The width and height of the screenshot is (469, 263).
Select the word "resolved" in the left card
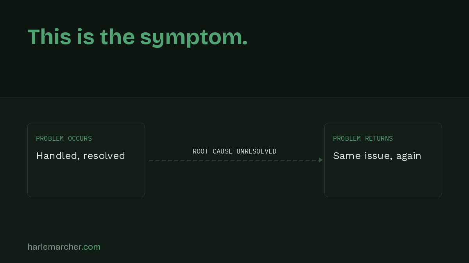104,156
